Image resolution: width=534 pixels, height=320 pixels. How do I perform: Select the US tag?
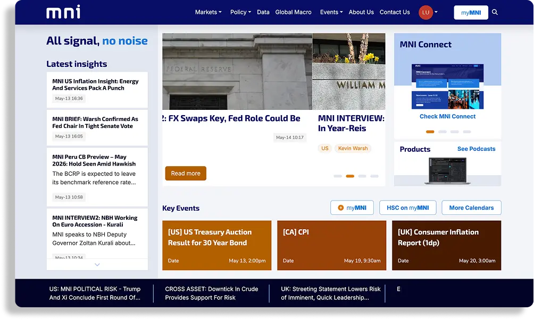(325, 149)
